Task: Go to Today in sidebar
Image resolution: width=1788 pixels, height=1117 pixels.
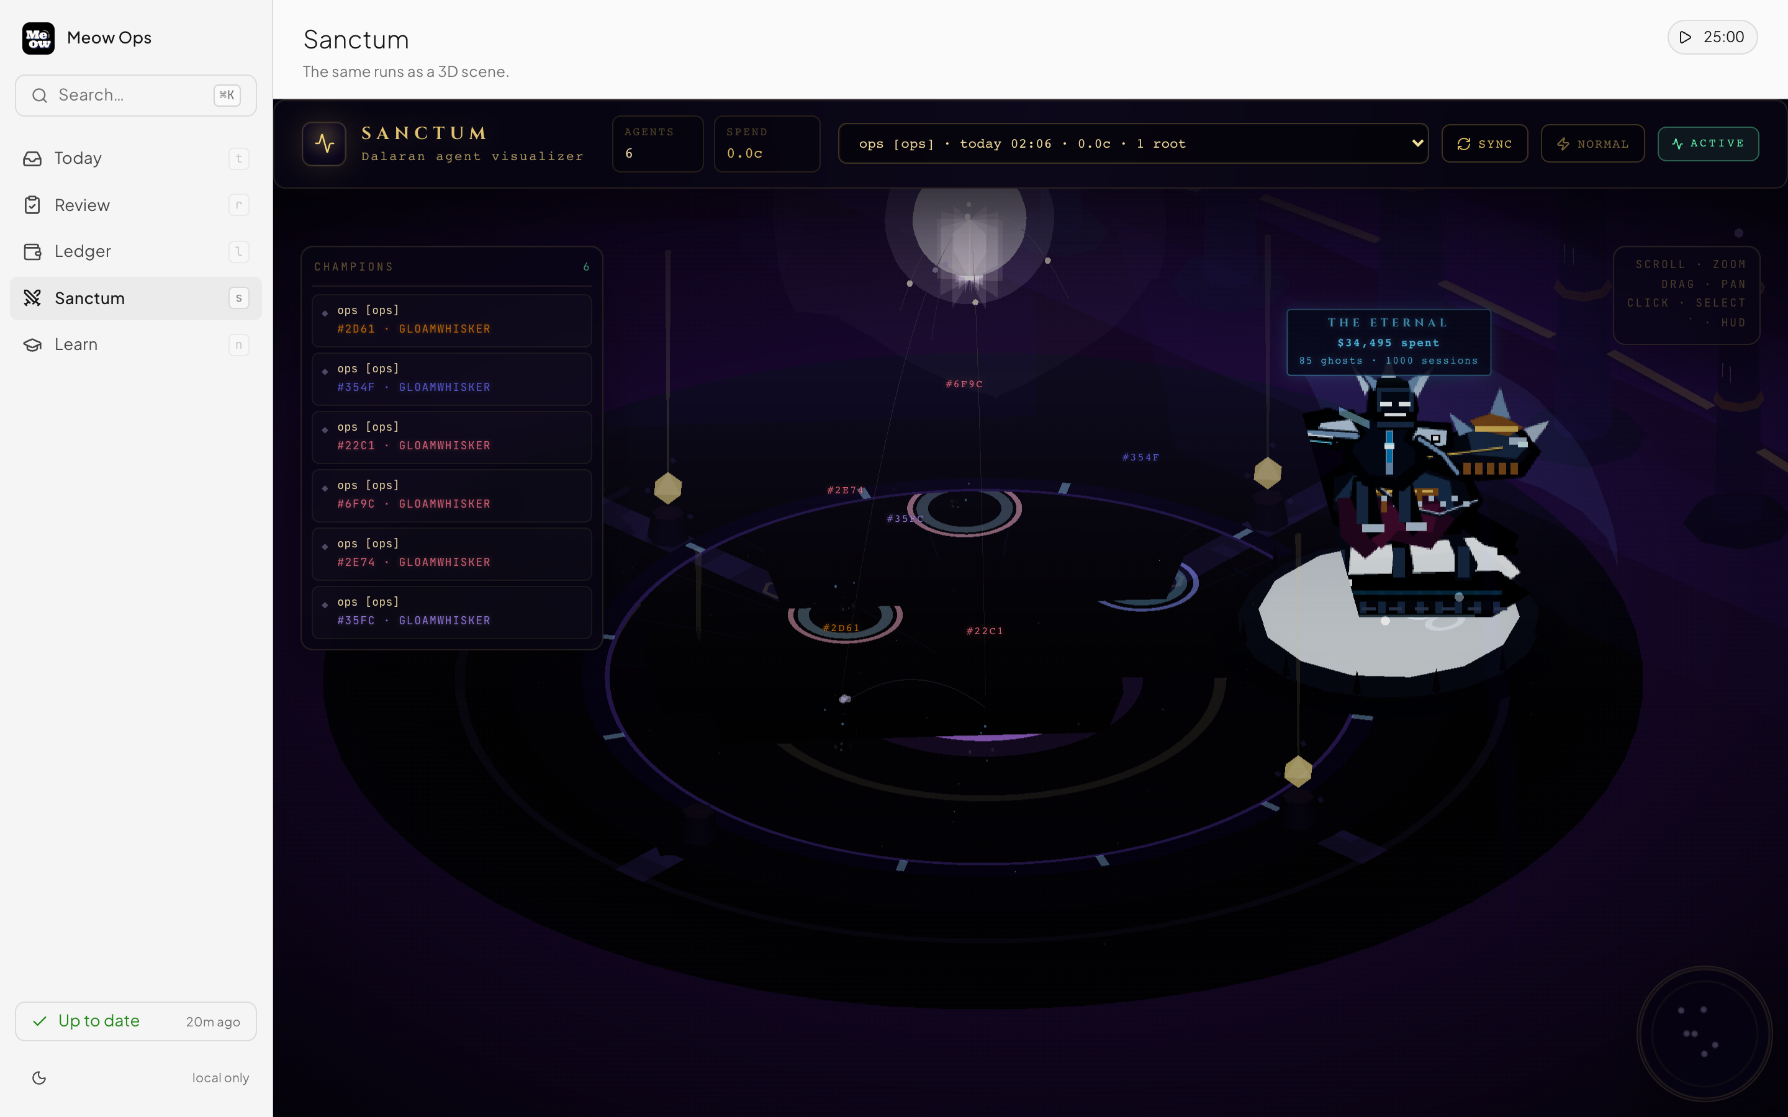Action: pyautogui.click(x=136, y=158)
